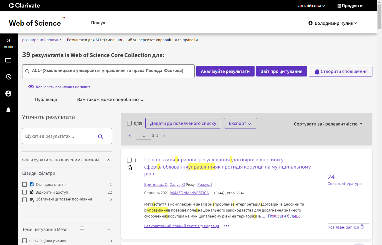Image resolution: width=382 pixels, height=245 pixels.
Task: Click Показати більше to expand abstract
Action: [x=284, y=216]
